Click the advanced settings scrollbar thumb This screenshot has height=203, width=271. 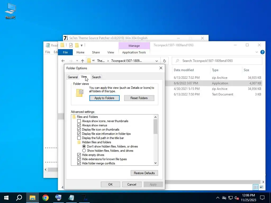click(x=155, y=127)
